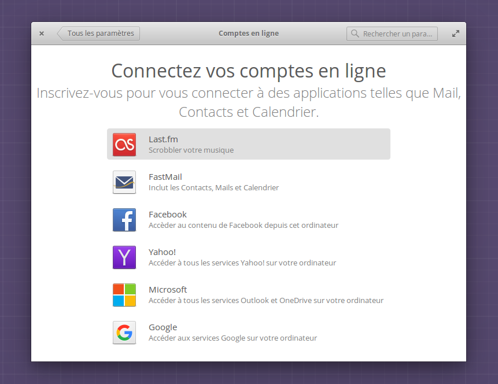Click 'Scrobbler votre musique' description
Image resolution: width=498 pixels, height=384 pixels.
pos(191,150)
